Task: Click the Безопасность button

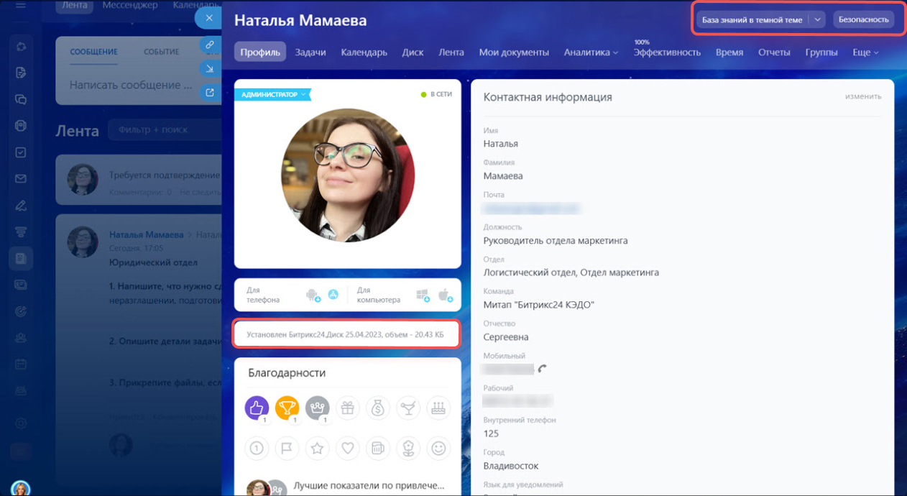Action: click(863, 20)
